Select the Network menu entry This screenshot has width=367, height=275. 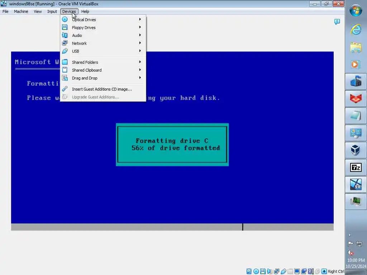103,43
